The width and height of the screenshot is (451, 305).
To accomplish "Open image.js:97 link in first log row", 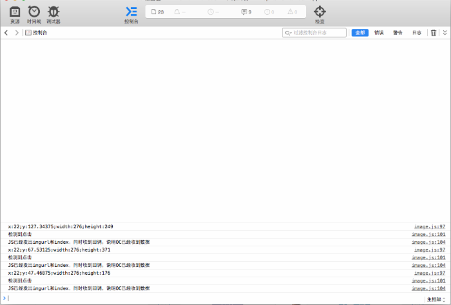I will pyautogui.click(x=430, y=227).
